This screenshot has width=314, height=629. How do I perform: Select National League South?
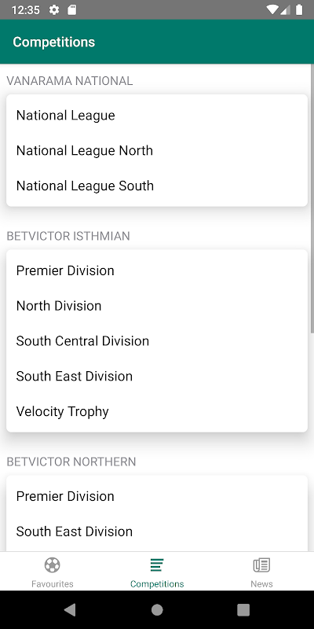(x=157, y=186)
